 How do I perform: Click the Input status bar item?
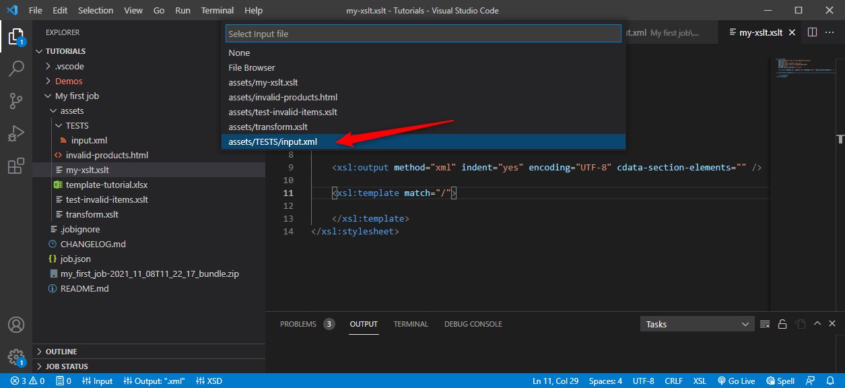pyautogui.click(x=97, y=381)
